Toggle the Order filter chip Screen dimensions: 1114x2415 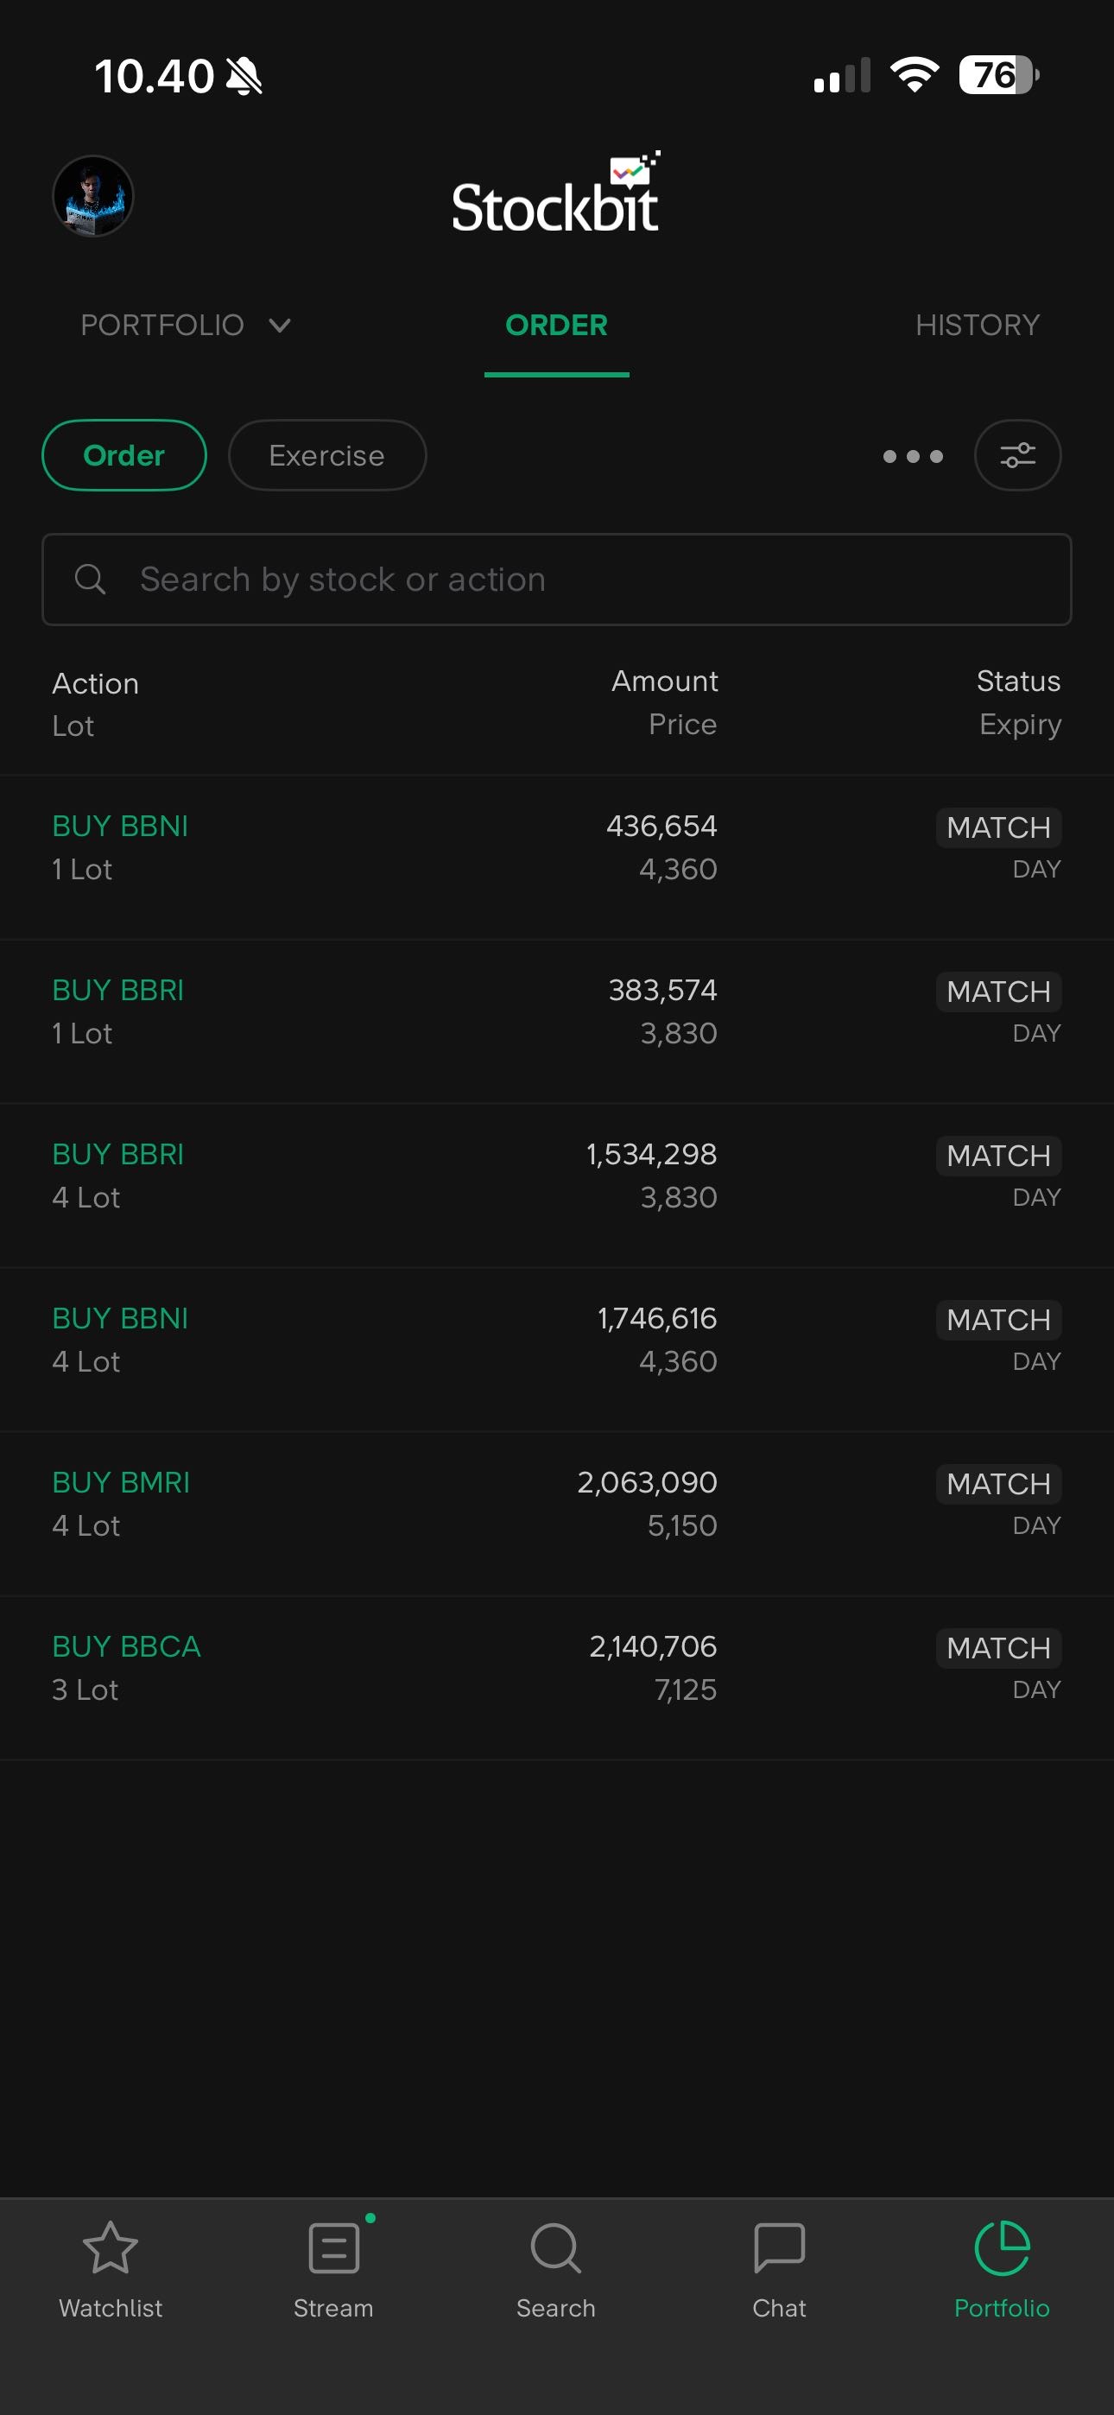coord(123,456)
